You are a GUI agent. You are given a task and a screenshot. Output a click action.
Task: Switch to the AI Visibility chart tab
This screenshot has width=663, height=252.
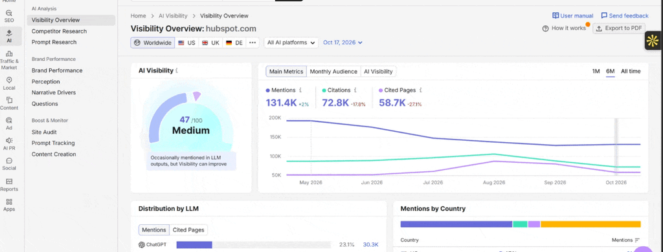pos(378,71)
